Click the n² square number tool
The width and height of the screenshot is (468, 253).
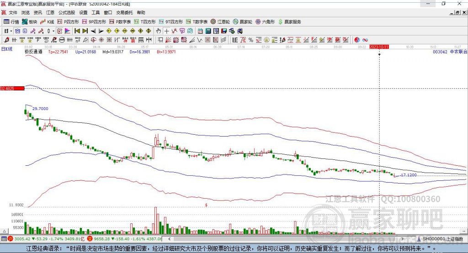point(77,40)
